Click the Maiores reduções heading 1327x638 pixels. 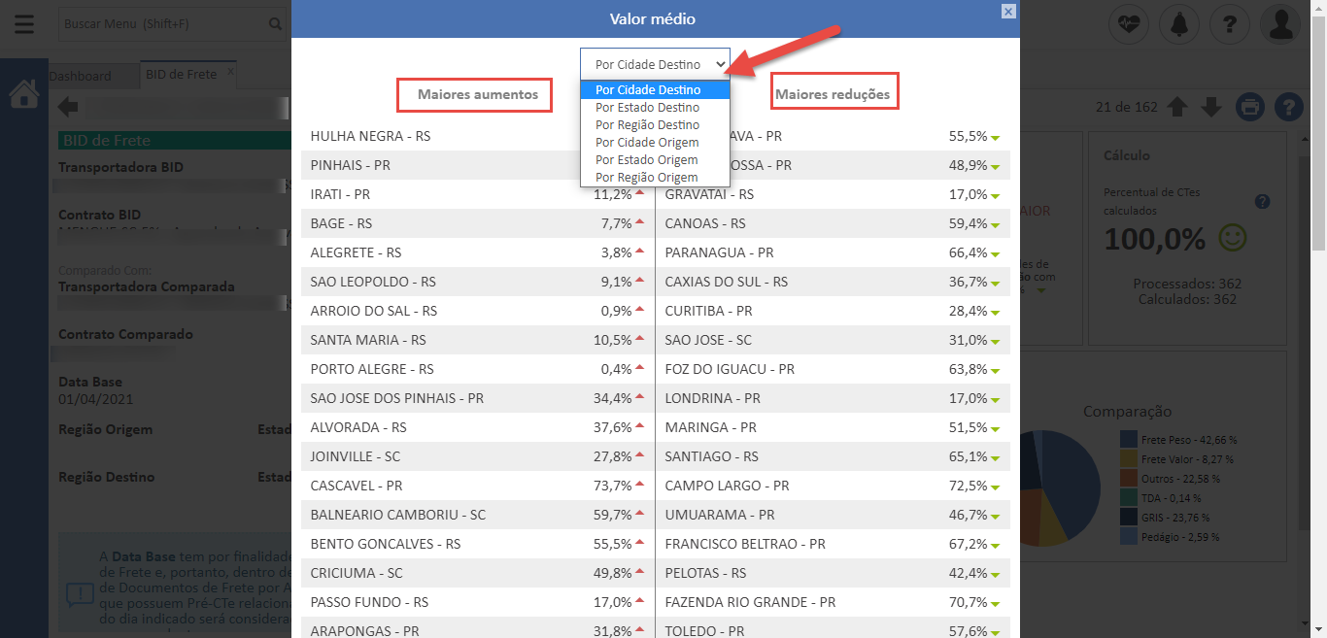click(833, 94)
